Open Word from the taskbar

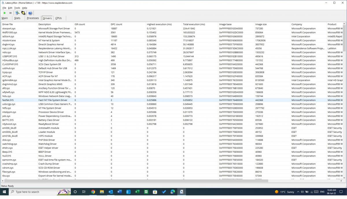pyautogui.click(x=120, y=192)
